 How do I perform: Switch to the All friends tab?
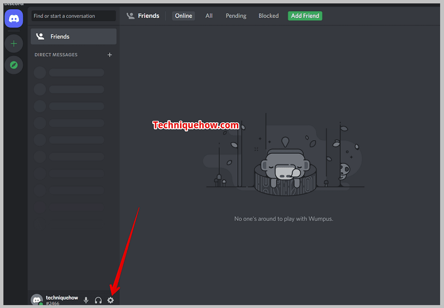[209, 16]
